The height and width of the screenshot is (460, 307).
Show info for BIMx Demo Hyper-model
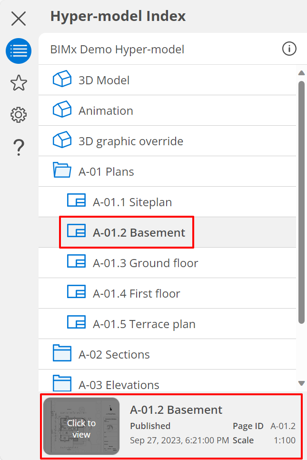[289, 49]
